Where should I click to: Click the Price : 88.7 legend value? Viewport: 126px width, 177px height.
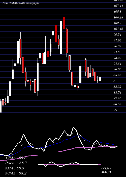(16, 163)
